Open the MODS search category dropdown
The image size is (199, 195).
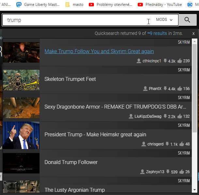(164, 20)
